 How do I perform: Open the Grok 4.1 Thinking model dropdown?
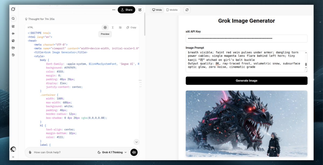112,152
